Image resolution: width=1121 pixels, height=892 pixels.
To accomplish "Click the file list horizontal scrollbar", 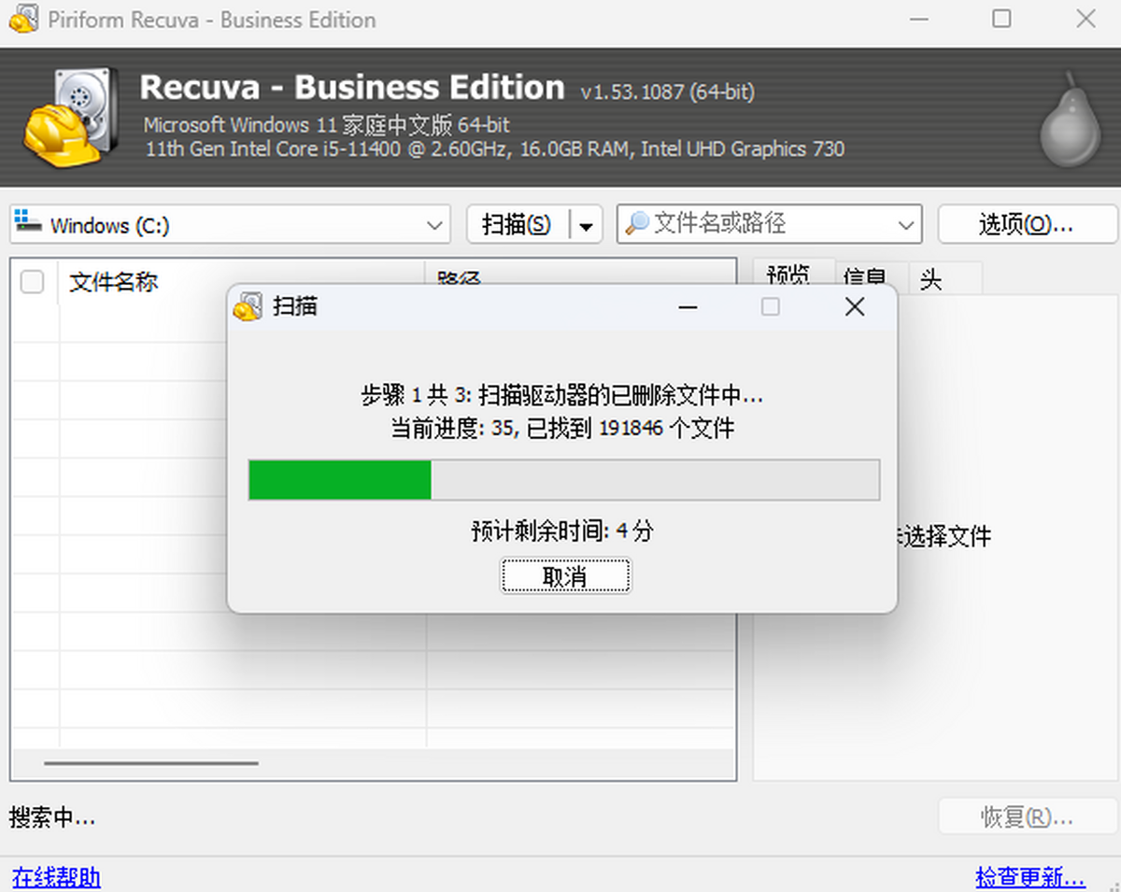I will click(x=150, y=763).
